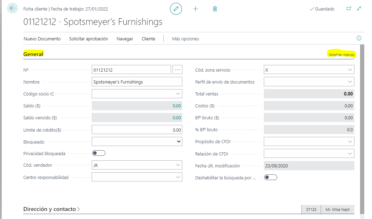
Task: Click Mr. Mike Nash summary value
Action: (x=338, y=210)
